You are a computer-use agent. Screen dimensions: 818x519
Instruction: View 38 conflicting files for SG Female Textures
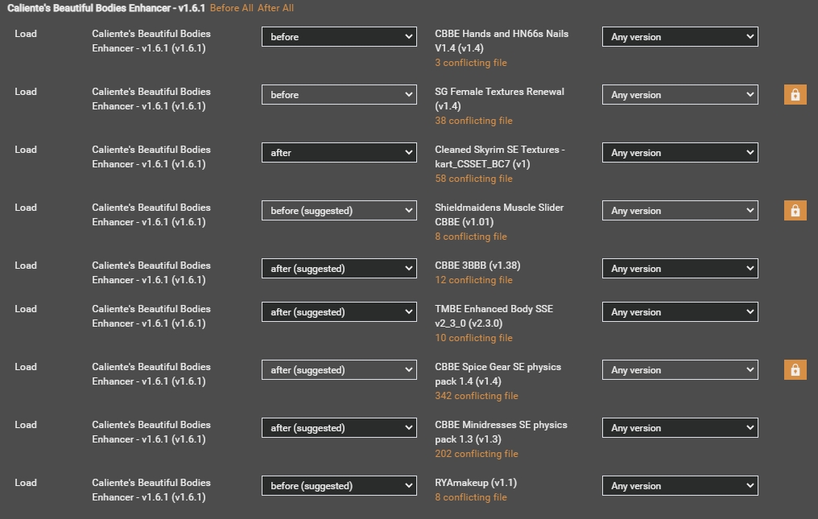474,120
